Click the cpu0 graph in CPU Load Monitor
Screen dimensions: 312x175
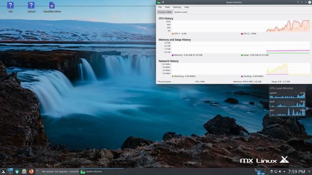(287, 104)
